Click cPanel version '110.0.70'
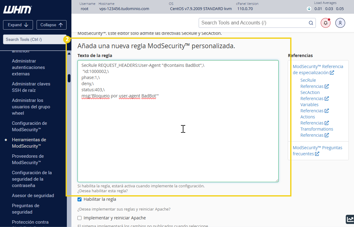This screenshot has width=354, height=227. coord(245,9)
